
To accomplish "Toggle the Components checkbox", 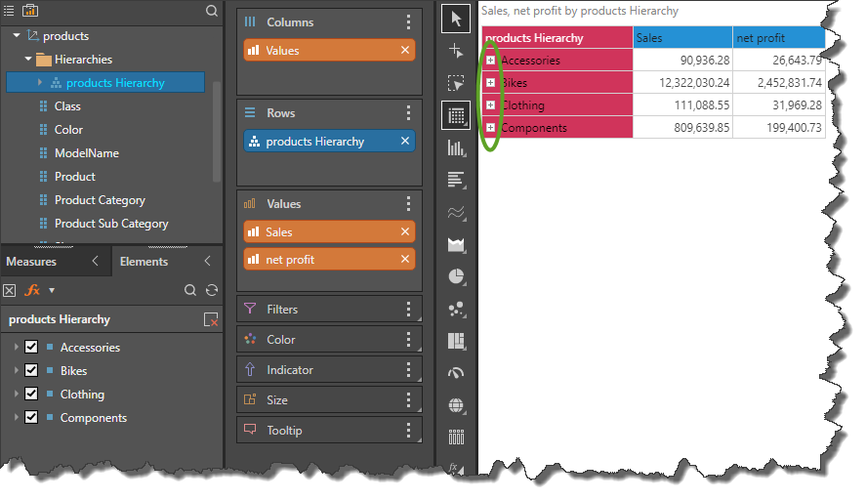I will pyautogui.click(x=31, y=418).
